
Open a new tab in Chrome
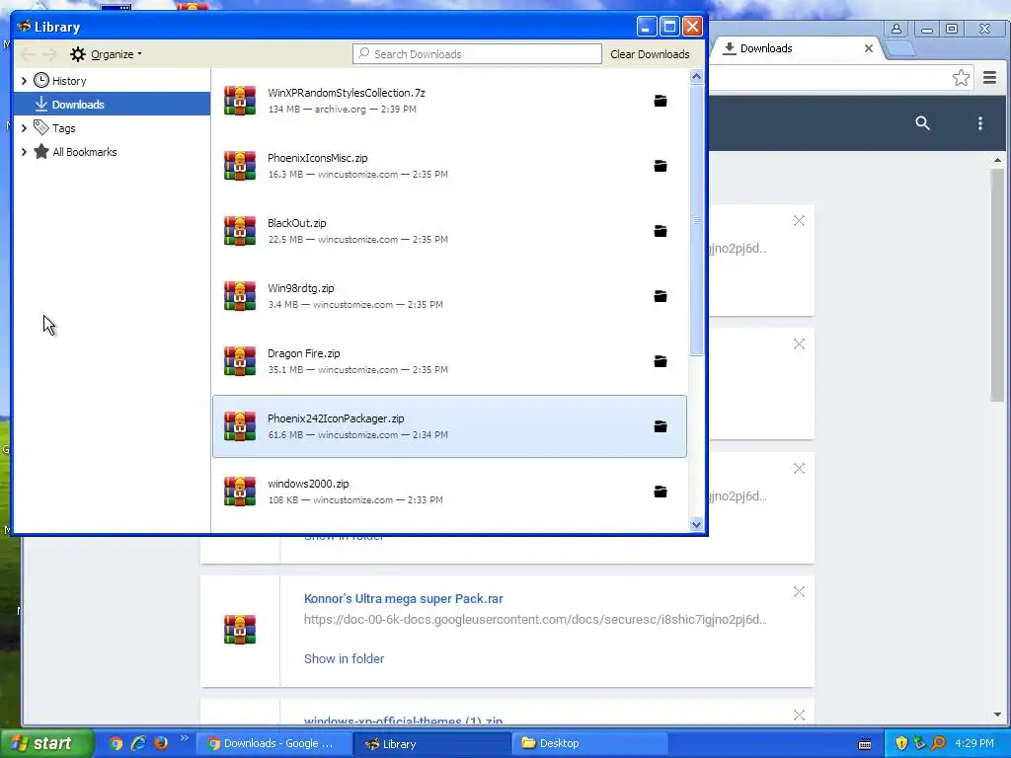(900, 49)
